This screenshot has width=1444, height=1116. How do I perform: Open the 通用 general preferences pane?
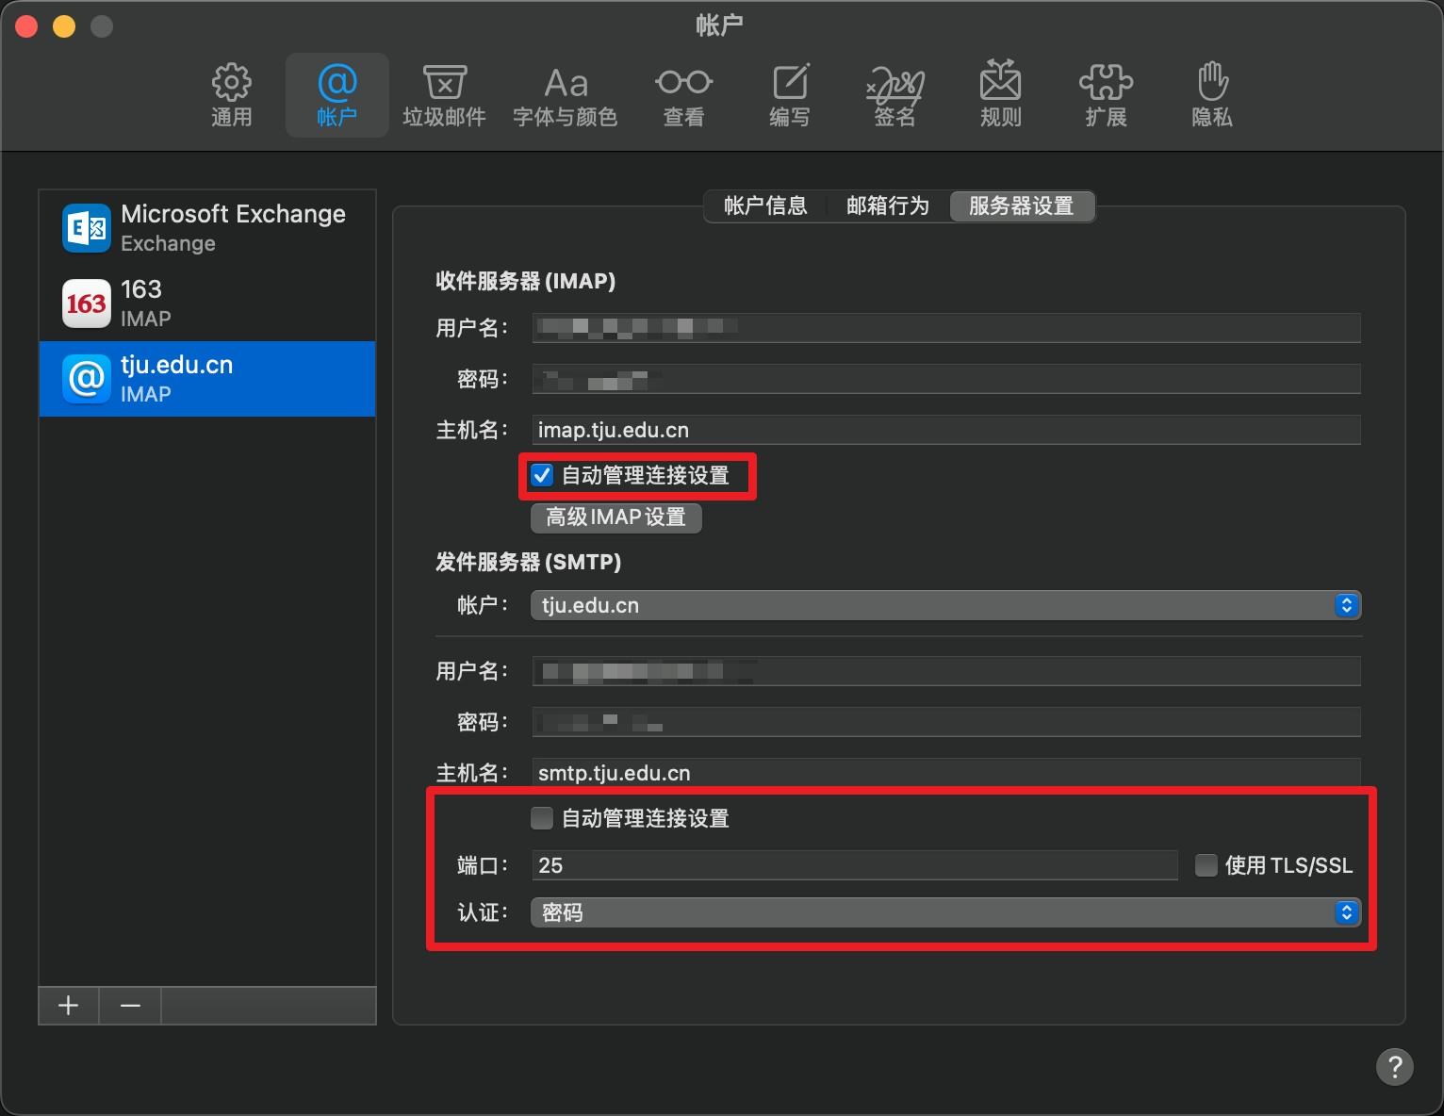click(x=231, y=95)
